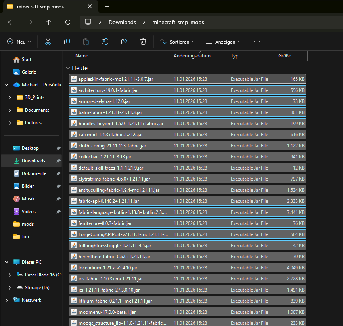The image size is (343, 326).
Task: Click Downloads in the address breadcrumb
Action: coord(122,22)
